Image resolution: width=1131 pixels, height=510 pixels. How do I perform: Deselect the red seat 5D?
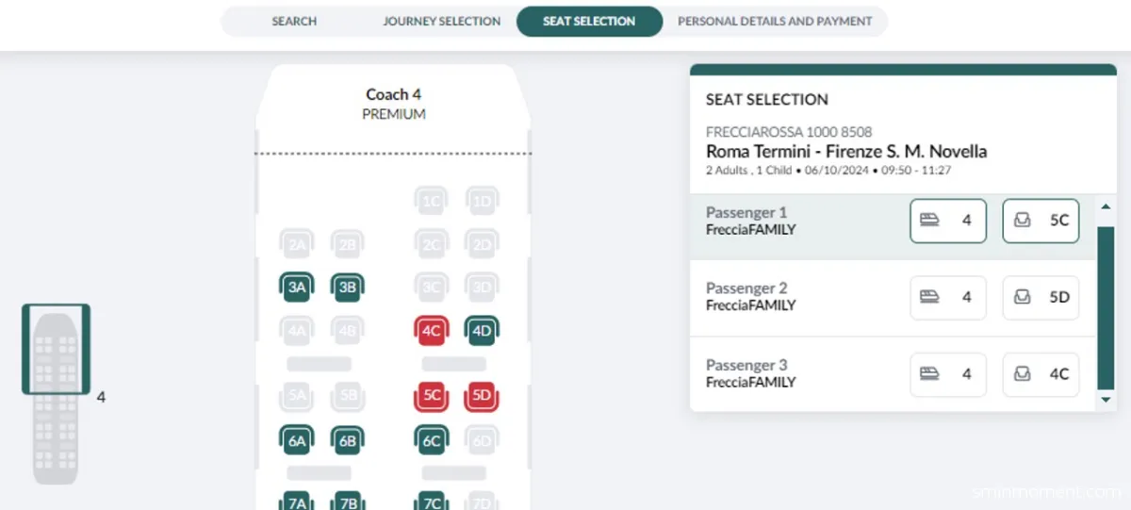click(x=483, y=396)
